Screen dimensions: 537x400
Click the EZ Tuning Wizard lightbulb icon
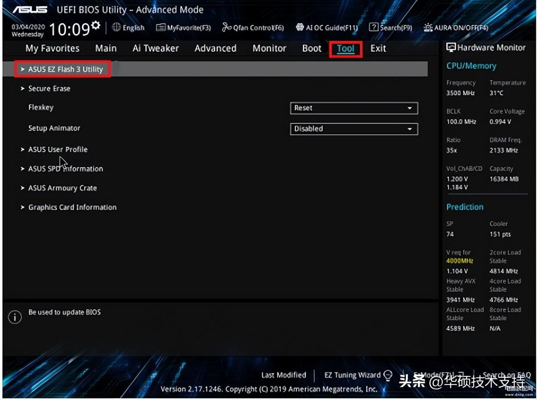coord(388,375)
